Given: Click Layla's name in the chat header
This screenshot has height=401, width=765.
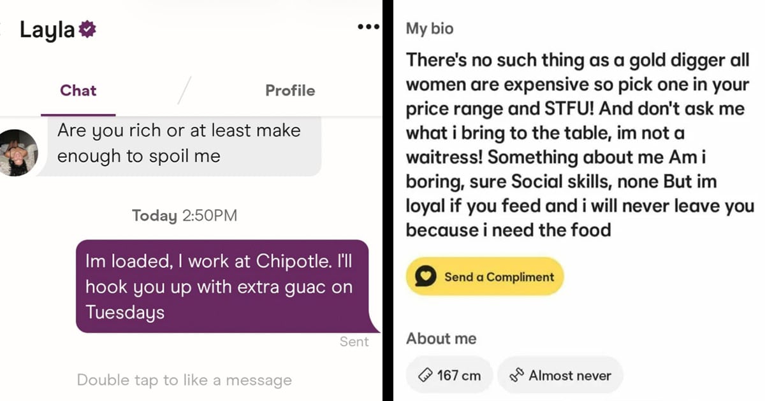Looking at the screenshot, I should tap(47, 30).
